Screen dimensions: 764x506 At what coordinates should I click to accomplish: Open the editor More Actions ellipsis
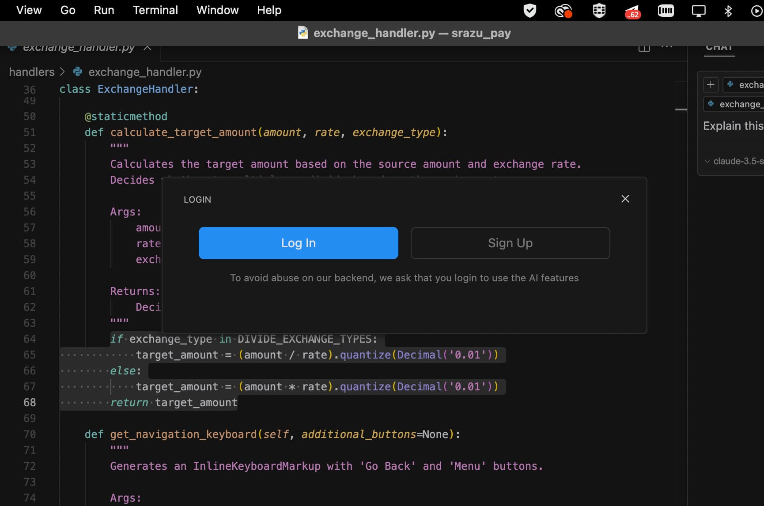coord(666,47)
